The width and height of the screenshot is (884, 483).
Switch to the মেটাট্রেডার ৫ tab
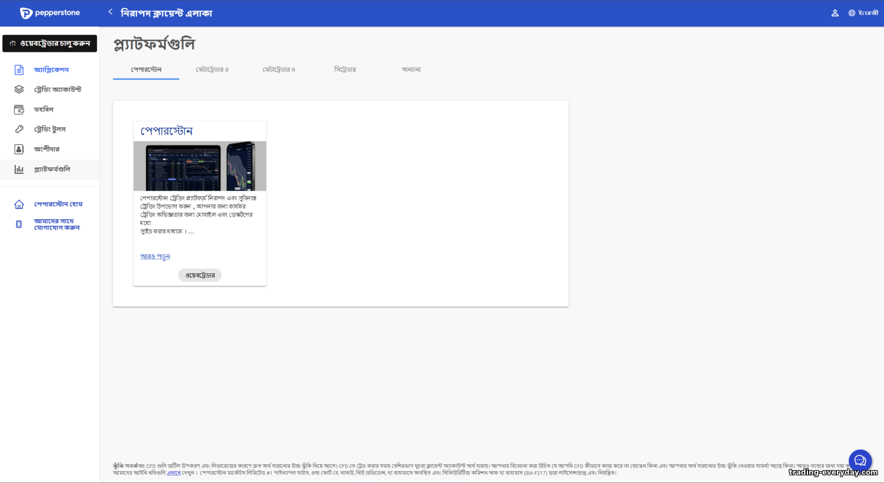212,70
